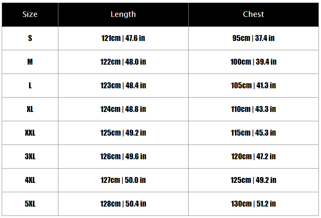
Task: Select the 5XL size cell
Action: click(30, 204)
